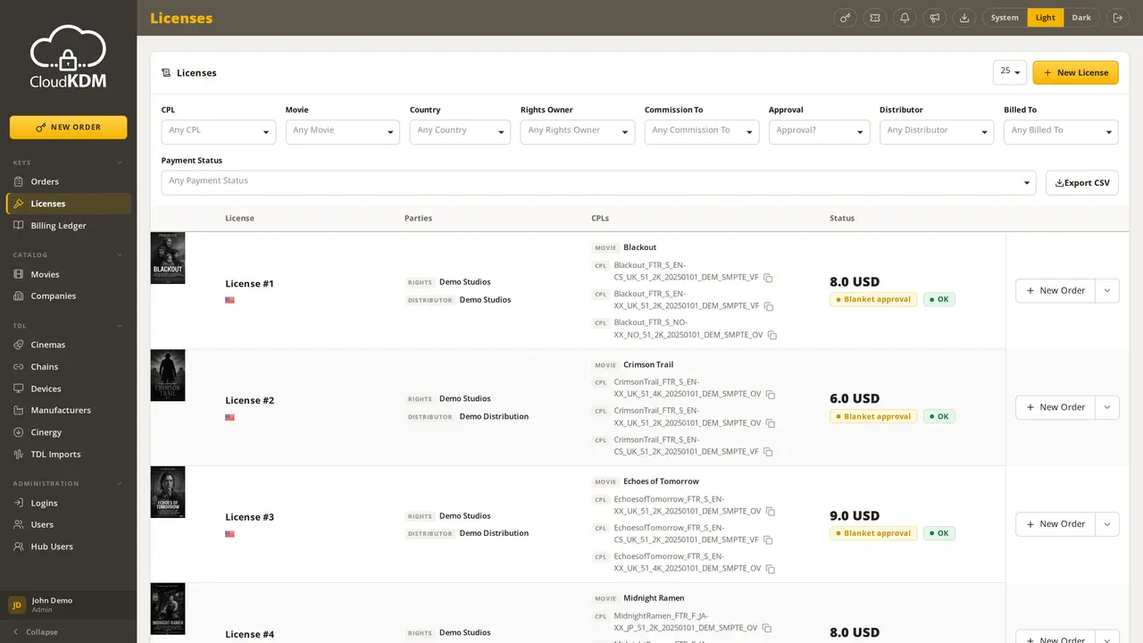Image resolution: width=1143 pixels, height=643 pixels.
Task: Open Hub Users page
Action: click(68, 547)
